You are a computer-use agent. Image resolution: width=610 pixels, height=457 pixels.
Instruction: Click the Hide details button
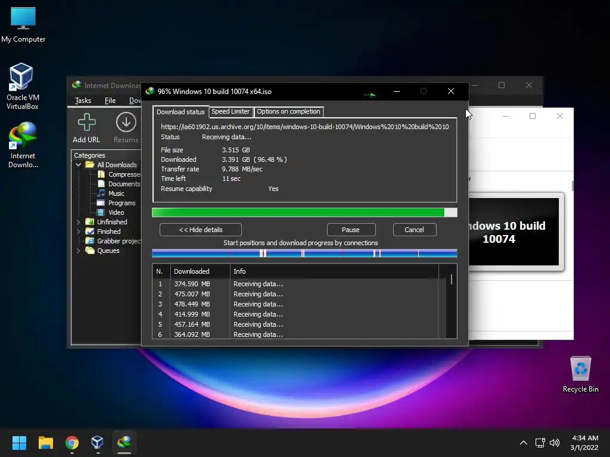(x=201, y=230)
